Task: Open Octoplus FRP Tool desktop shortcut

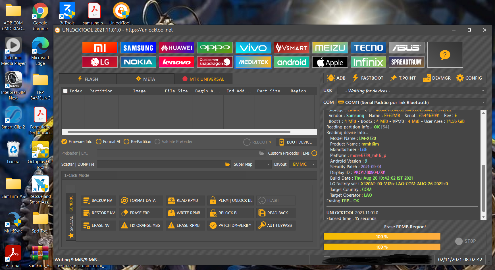Action: tap(40, 155)
